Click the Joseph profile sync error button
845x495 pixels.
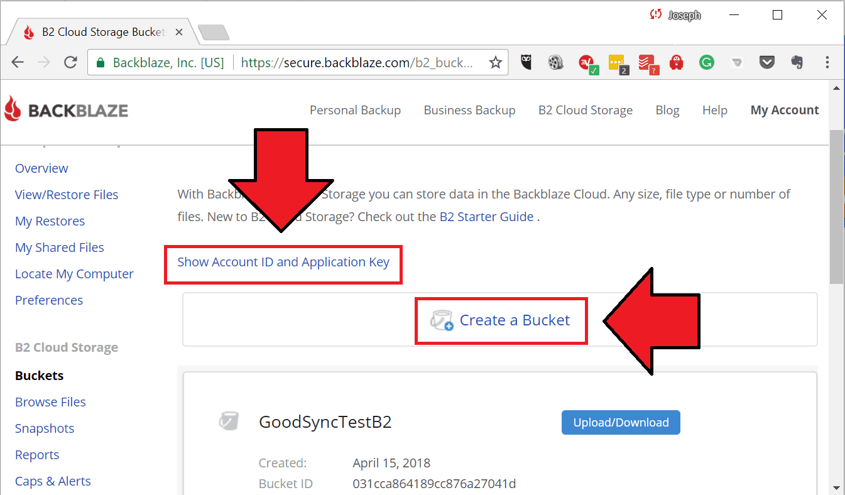(x=675, y=14)
